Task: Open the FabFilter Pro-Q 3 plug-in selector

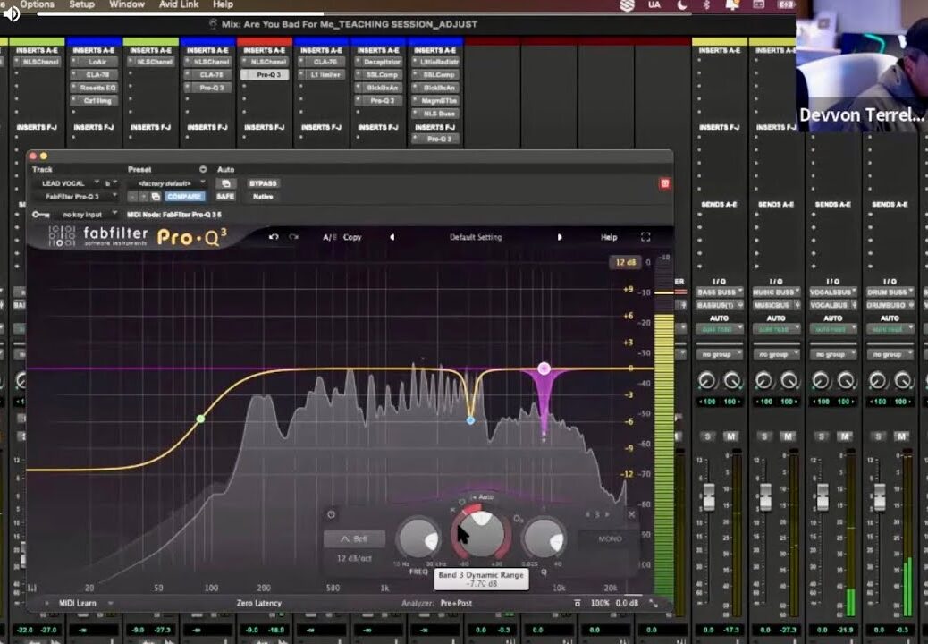Action: click(x=76, y=197)
